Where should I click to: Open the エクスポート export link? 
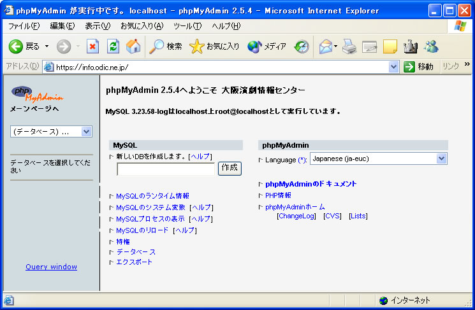(x=134, y=262)
